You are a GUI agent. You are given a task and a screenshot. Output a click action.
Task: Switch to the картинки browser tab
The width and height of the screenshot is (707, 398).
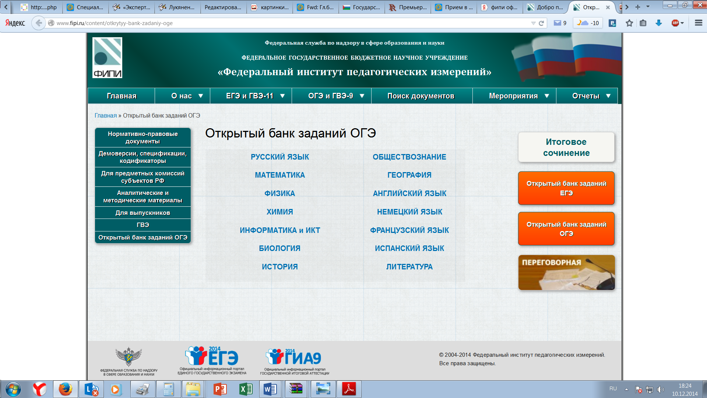coord(270,7)
